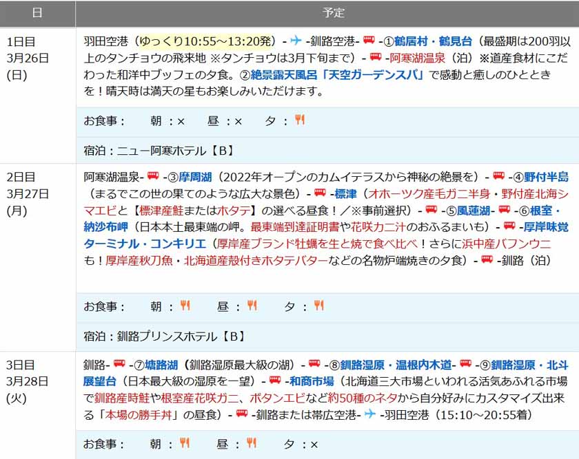579x459 pixels.
Task: Click the 予定 column header
Action: click(x=334, y=13)
